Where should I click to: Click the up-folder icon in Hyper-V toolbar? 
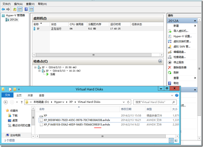[15, 9]
